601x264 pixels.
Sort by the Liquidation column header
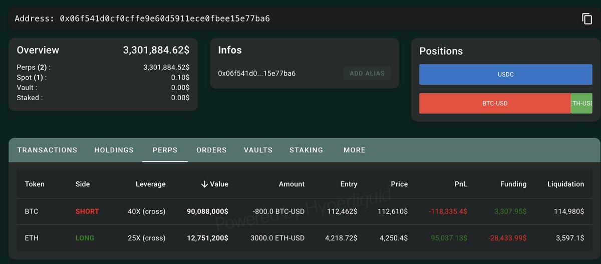(x=565, y=184)
